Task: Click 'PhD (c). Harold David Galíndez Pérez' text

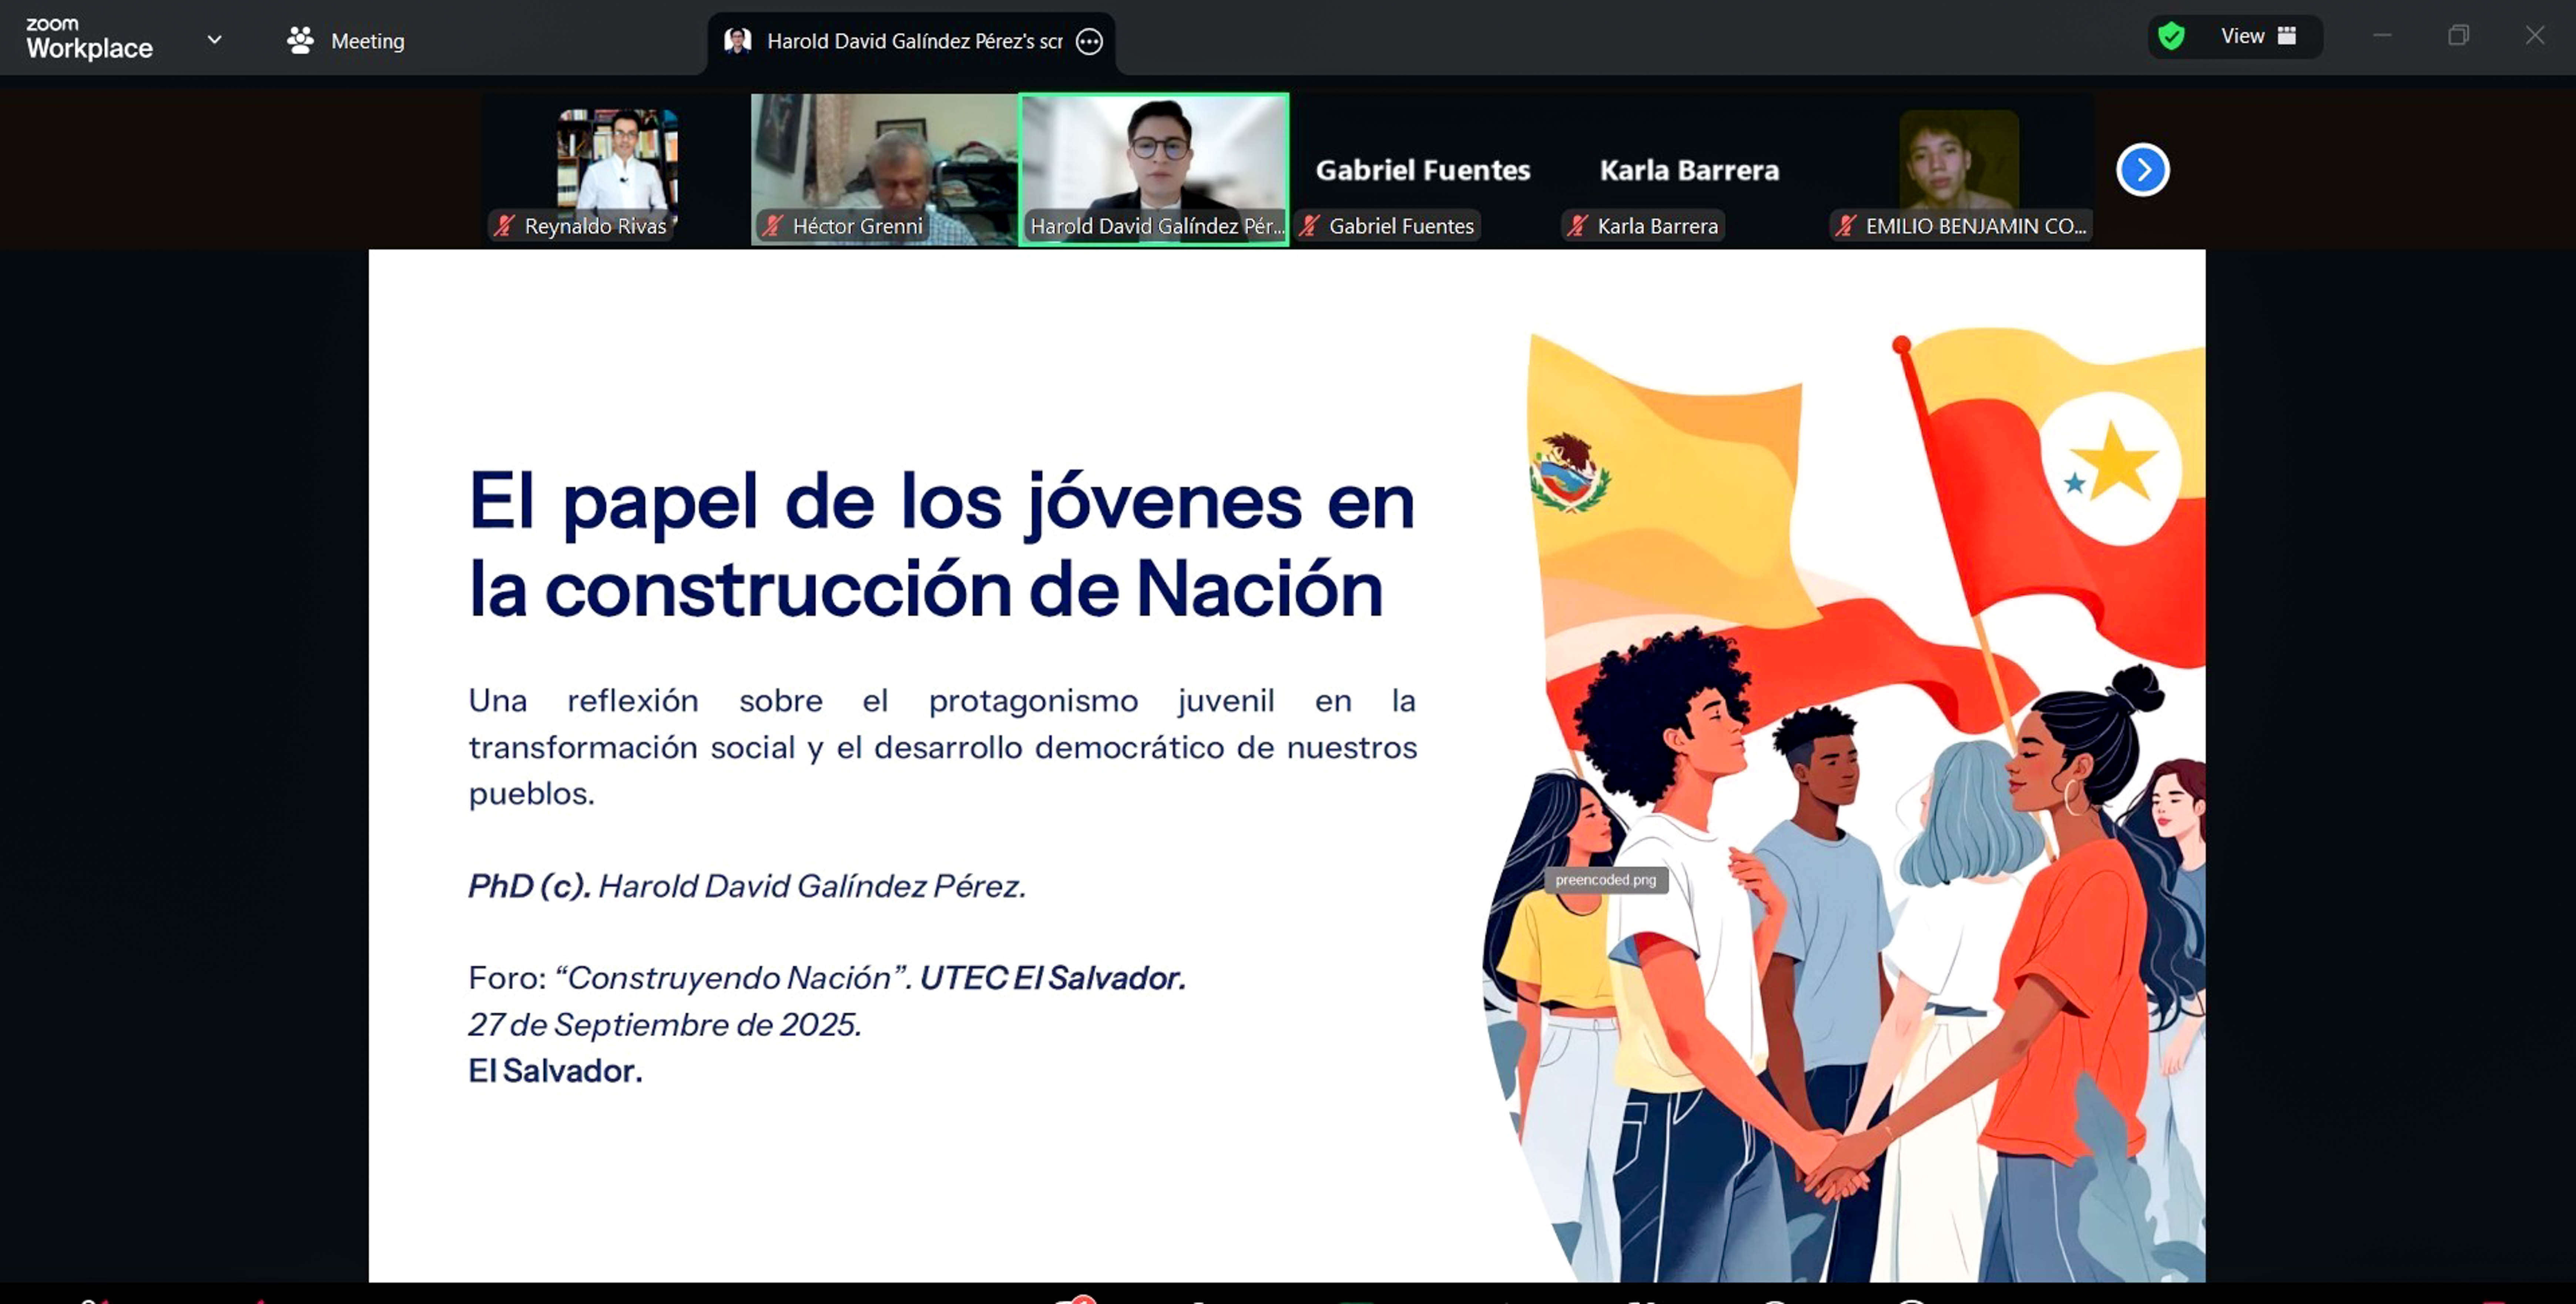Action: click(747, 886)
